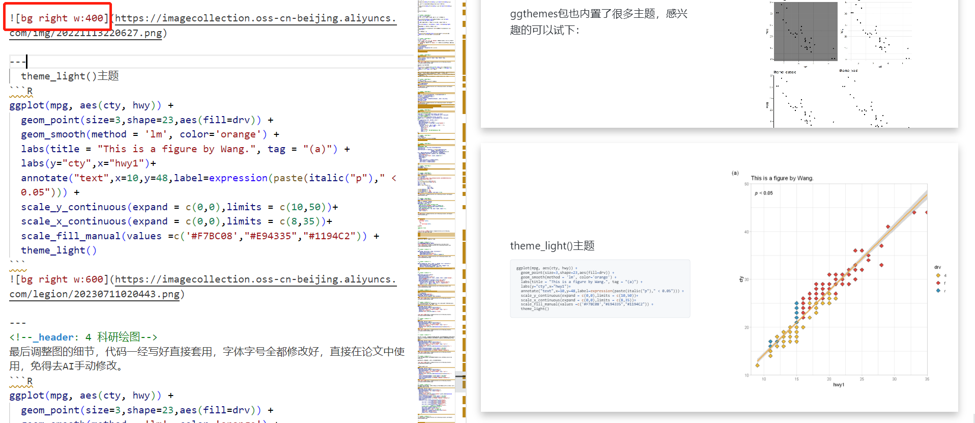Select the 'theme_light()主题' heading in preview slide
This screenshot has height=423, width=975.
[x=552, y=246]
